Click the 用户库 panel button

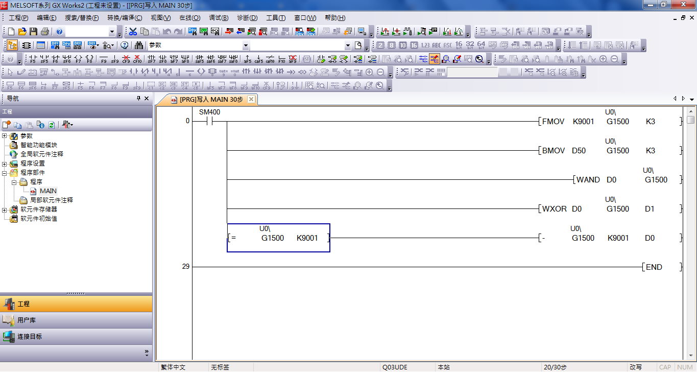tap(76, 320)
